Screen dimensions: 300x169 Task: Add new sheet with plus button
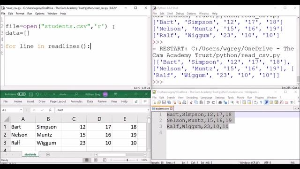coord(48,154)
